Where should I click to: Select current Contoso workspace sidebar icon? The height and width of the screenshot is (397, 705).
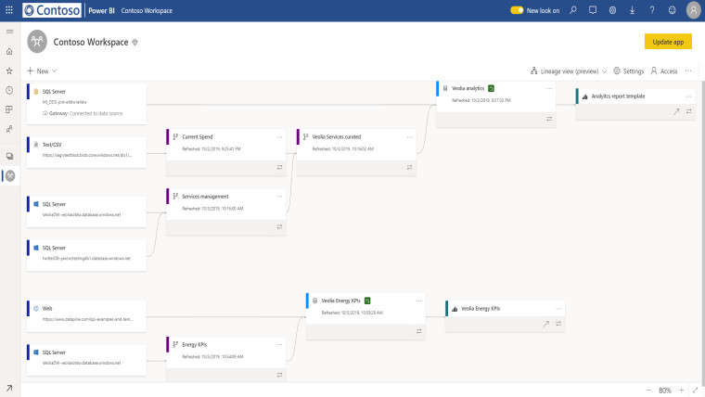coord(10,175)
